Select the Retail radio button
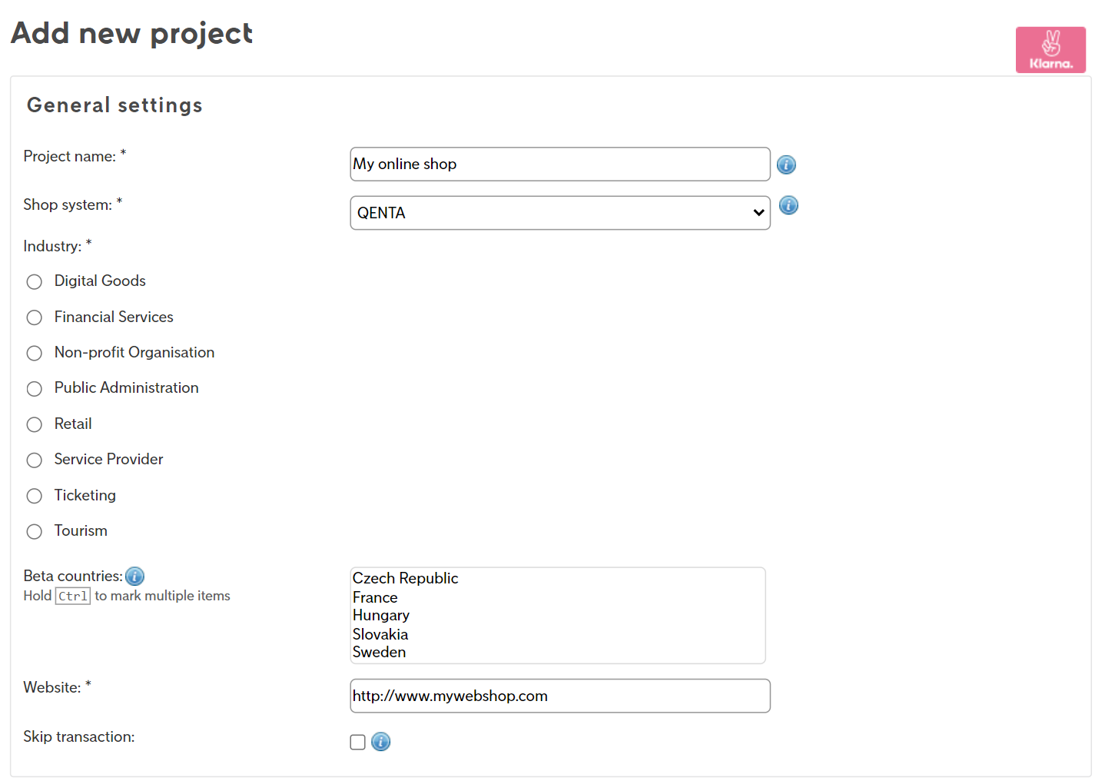 coord(35,424)
